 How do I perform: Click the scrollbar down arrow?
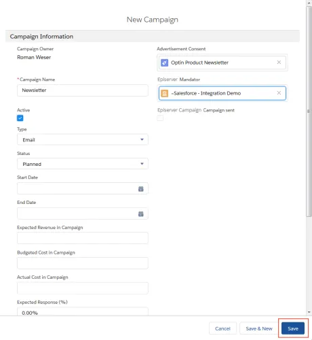click(309, 312)
